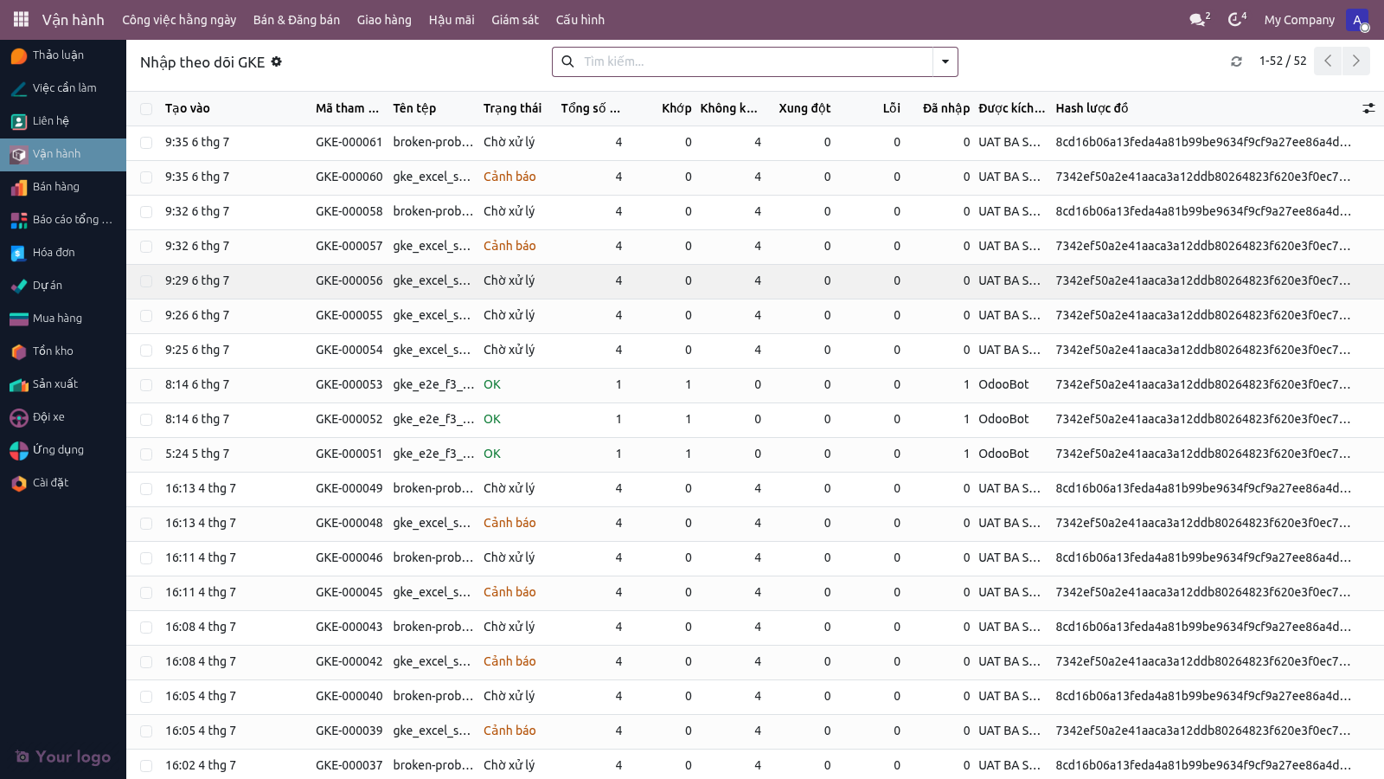Click the 1-52 / 52 pager counter
The width and height of the screenshot is (1384, 779).
coord(1283,61)
